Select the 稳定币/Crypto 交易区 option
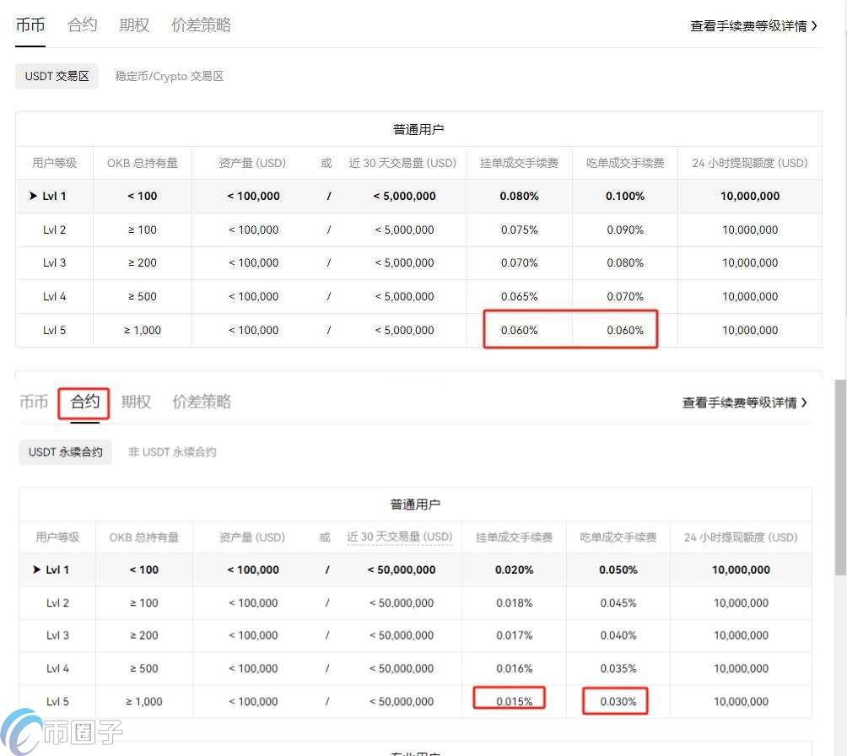Viewport: 847px width, 756px height. click(x=169, y=76)
